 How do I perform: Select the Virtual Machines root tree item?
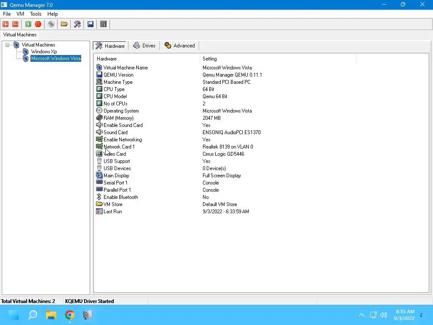tap(38, 45)
